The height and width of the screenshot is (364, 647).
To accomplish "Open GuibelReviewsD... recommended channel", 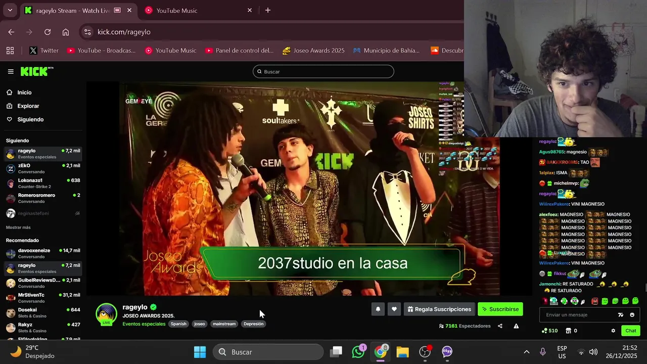I will 42,283.
